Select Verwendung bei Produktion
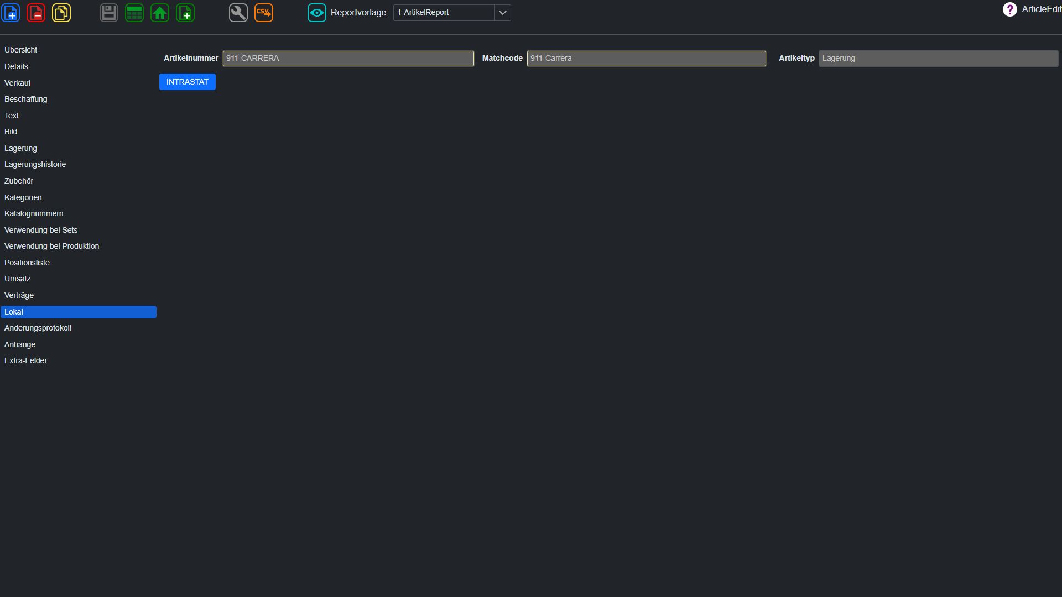The width and height of the screenshot is (1062, 597). click(x=79, y=246)
